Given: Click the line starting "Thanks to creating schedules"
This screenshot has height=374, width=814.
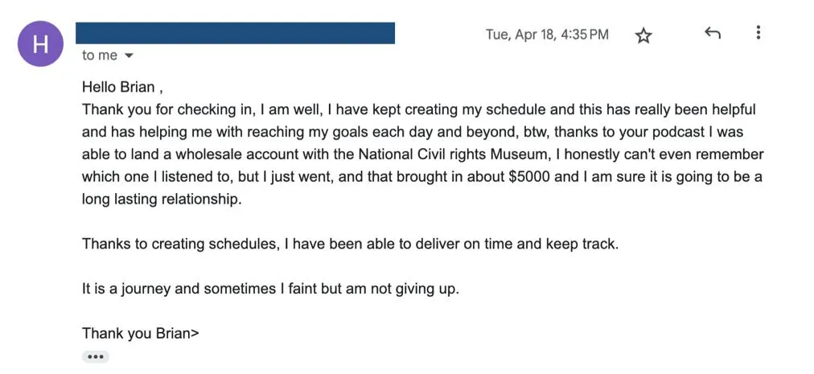Looking at the screenshot, I should (x=350, y=243).
